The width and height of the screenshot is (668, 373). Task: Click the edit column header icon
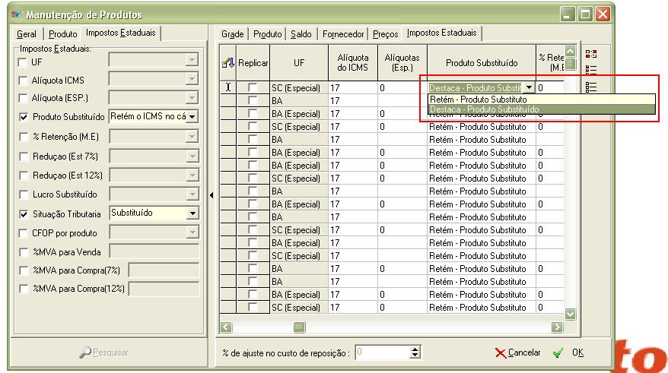click(x=228, y=63)
